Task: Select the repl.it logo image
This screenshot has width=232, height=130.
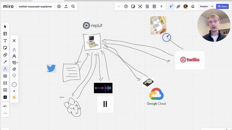Action: [x=92, y=25]
